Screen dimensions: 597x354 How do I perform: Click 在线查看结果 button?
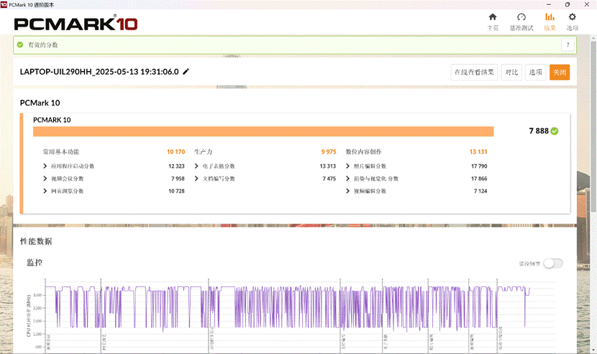pyautogui.click(x=474, y=72)
